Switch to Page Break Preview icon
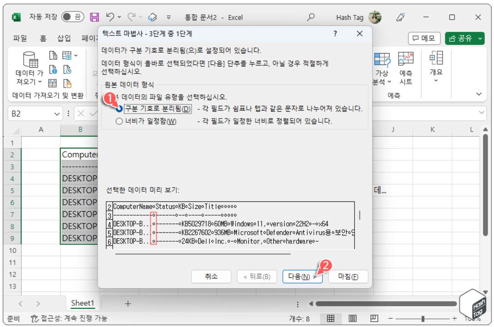494x327 pixels. pos(374,318)
